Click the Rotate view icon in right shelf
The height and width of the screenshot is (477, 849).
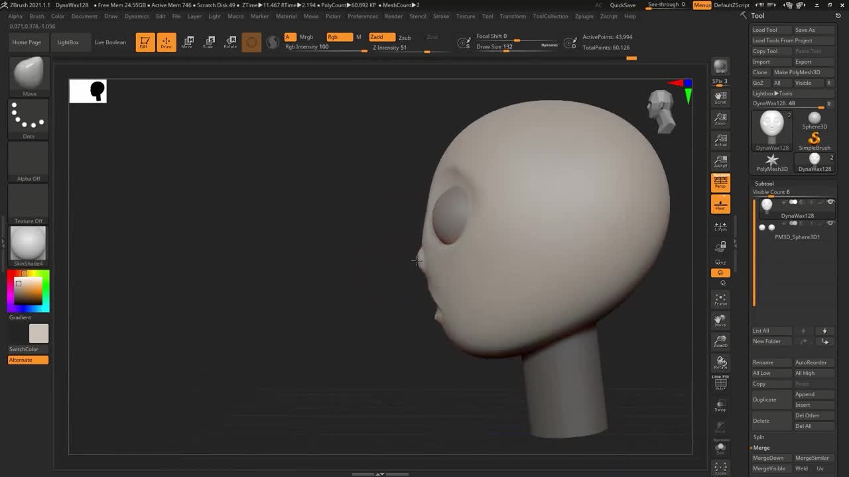[720, 363]
